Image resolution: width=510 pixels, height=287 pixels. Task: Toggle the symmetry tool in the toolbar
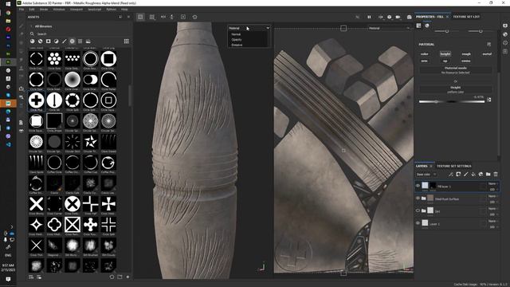(163, 17)
